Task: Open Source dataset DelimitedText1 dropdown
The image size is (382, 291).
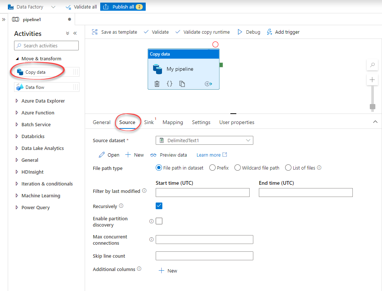Action: (204, 140)
